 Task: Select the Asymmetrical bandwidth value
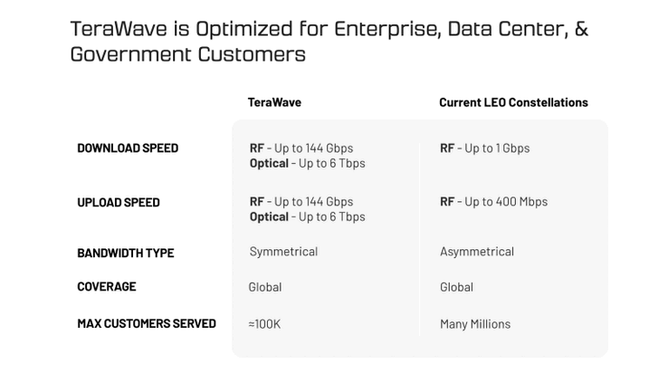[477, 252]
